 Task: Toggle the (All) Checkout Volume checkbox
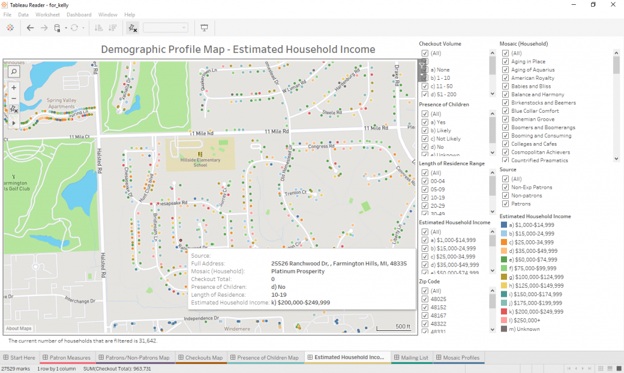(424, 53)
